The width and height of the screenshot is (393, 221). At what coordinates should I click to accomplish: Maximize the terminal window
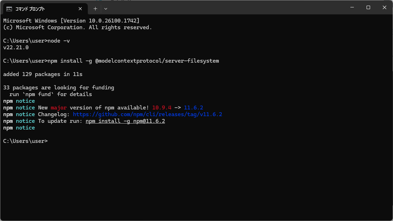coord(368,7)
